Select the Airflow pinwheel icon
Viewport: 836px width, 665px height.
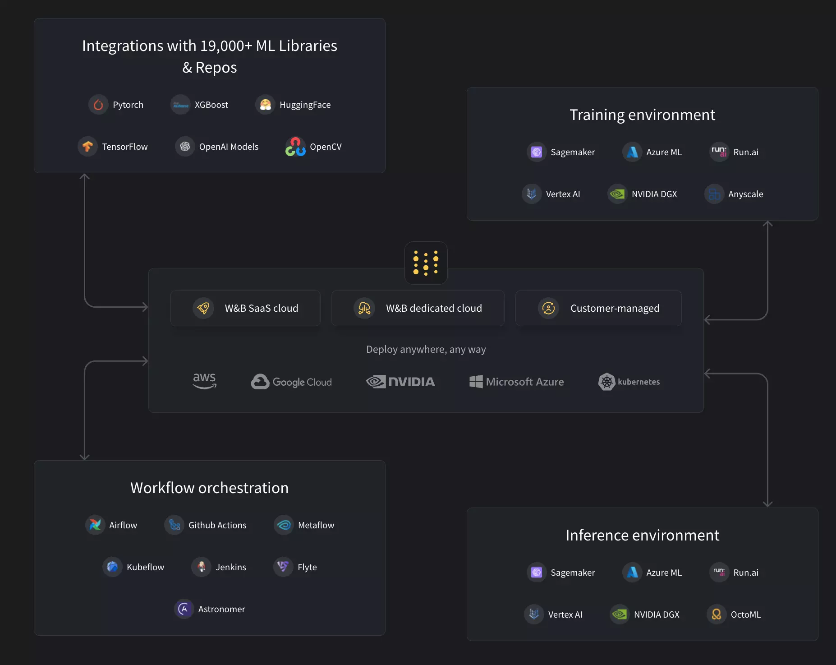pyautogui.click(x=95, y=525)
